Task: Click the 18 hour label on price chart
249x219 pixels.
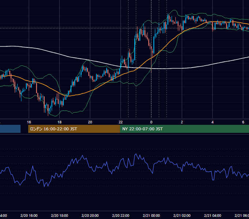Action: click(59, 122)
